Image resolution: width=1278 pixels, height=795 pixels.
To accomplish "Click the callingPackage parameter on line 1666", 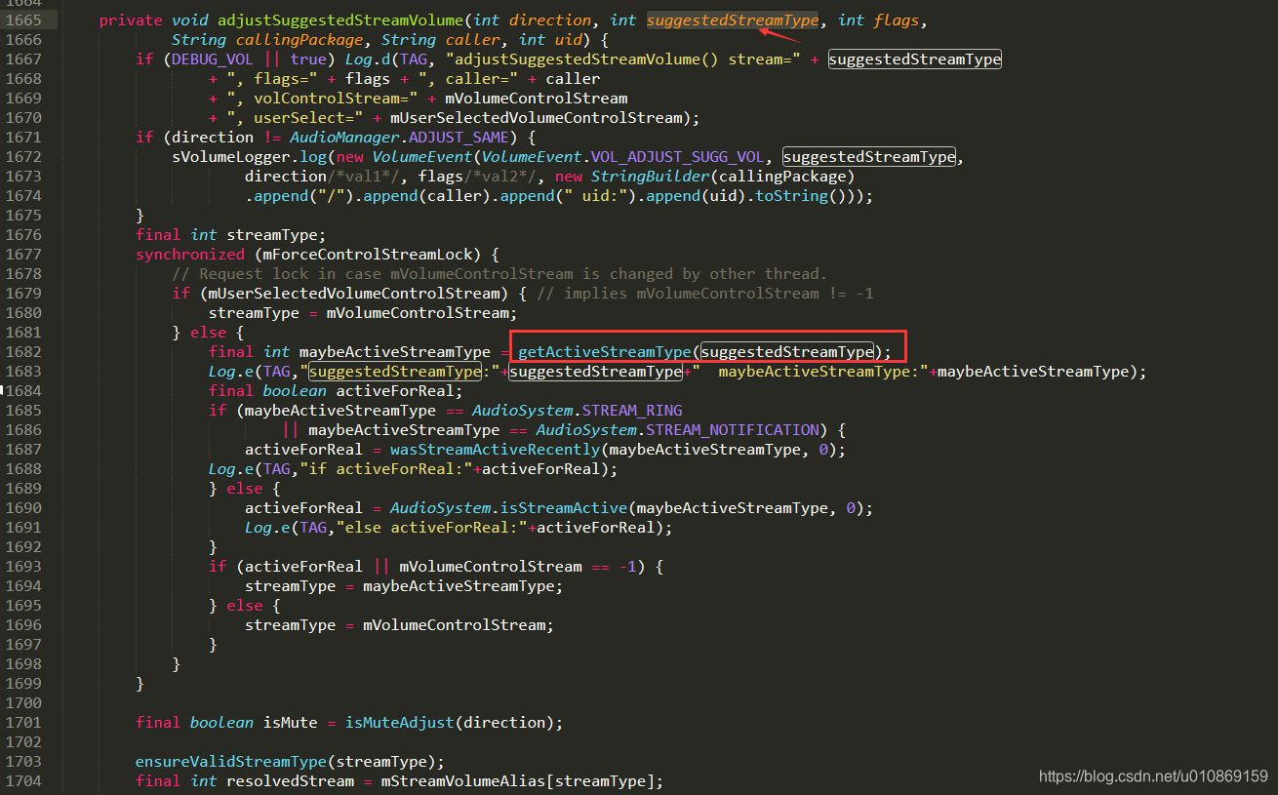I will 298,40.
